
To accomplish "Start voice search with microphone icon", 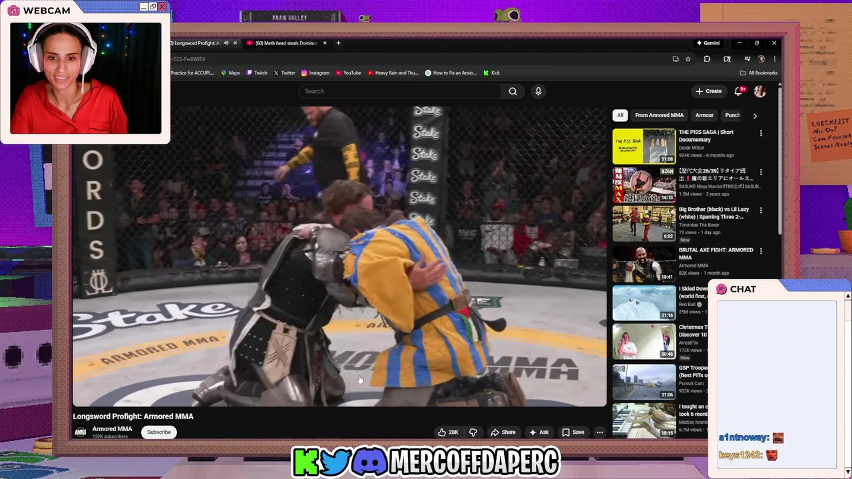I will pos(538,91).
